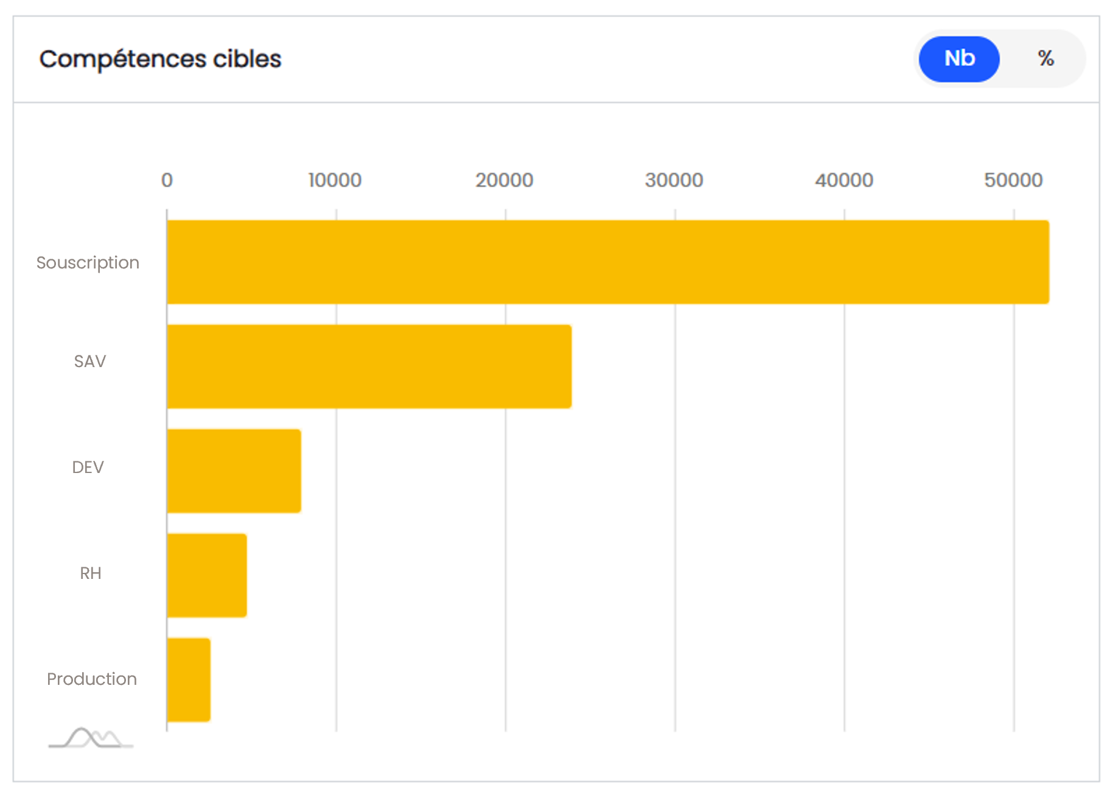Click the SAV yellow bar
This screenshot has height=792, width=1110.
pyautogui.click(x=369, y=366)
